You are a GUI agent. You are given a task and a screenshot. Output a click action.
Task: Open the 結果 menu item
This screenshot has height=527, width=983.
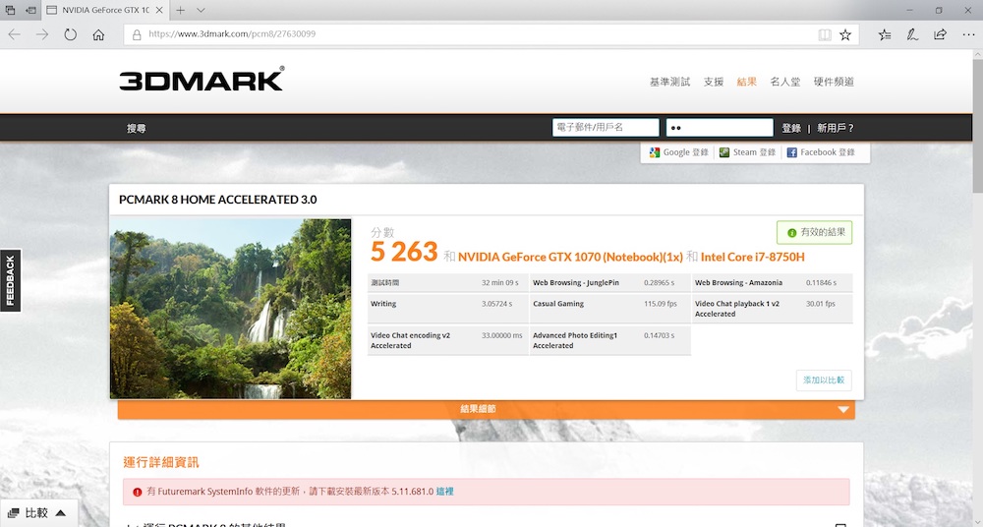tap(747, 82)
